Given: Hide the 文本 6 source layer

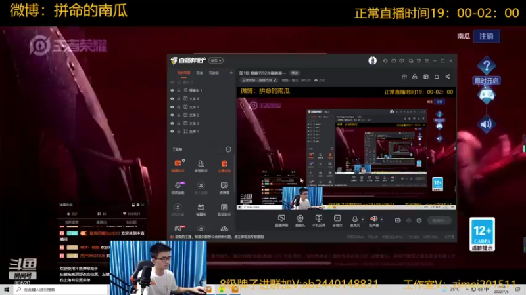Looking at the screenshot, I should (x=172, y=99).
